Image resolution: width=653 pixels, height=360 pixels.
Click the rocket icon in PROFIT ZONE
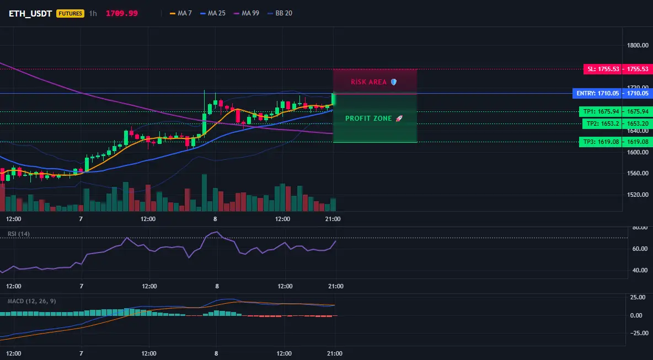pyautogui.click(x=399, y=119)
